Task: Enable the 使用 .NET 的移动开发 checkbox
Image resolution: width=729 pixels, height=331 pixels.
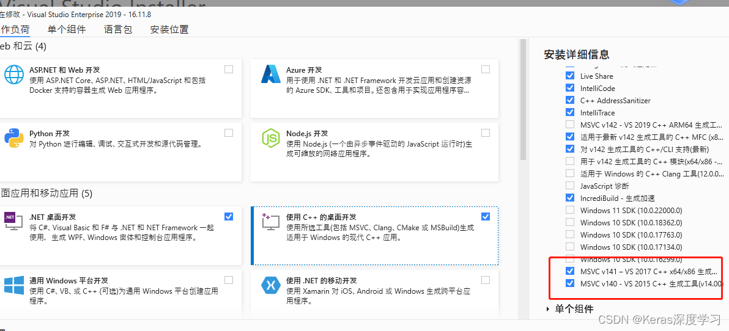Action: pos(486,280)
